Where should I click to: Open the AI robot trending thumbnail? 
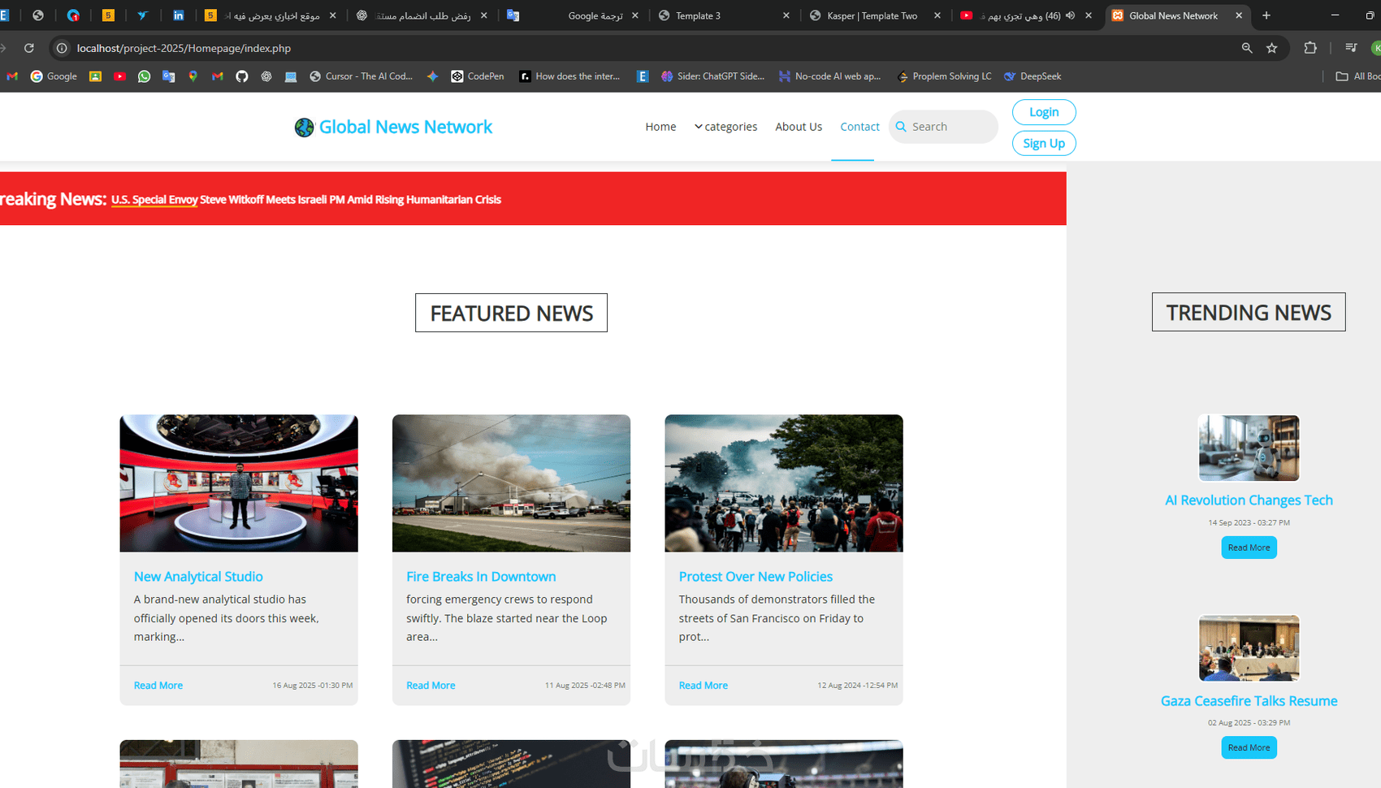coord(1249,448)
